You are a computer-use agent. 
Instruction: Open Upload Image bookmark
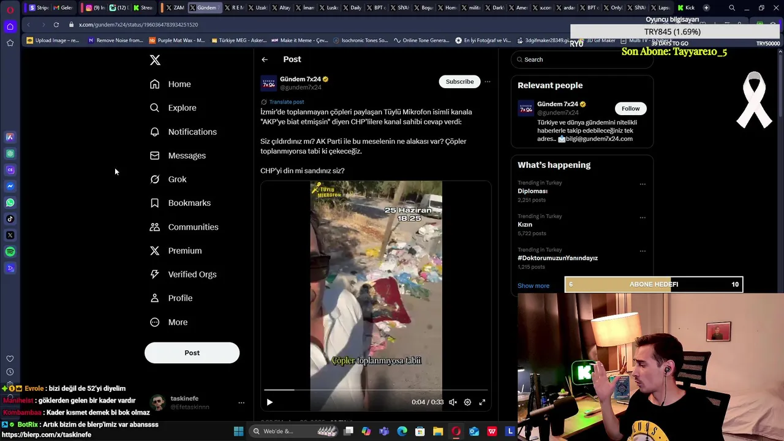[x=53, y=40]
